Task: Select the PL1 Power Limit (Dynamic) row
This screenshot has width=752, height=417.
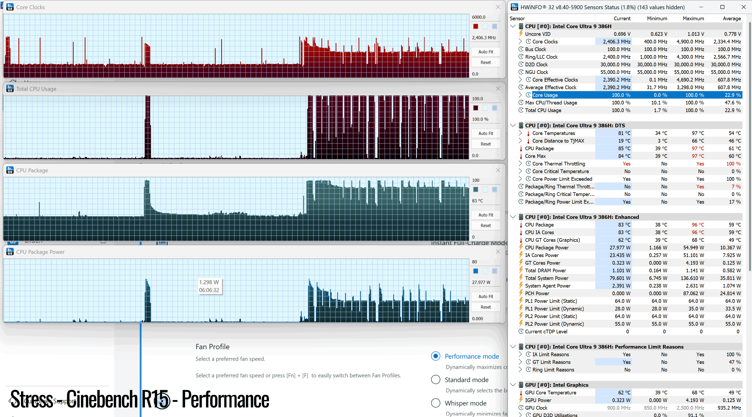Action: [x=630, y=309]
